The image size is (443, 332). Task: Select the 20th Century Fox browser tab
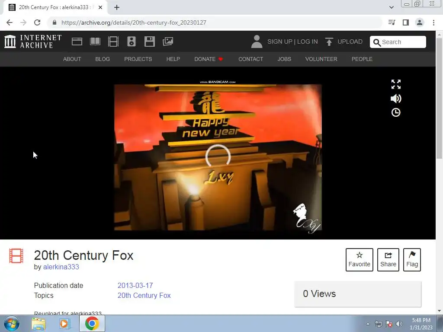pyautogui.click(x=55, y=7)
